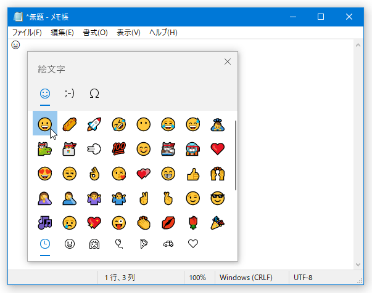Insert the ninja cat riding T-rex emoji

click(45, 149)
